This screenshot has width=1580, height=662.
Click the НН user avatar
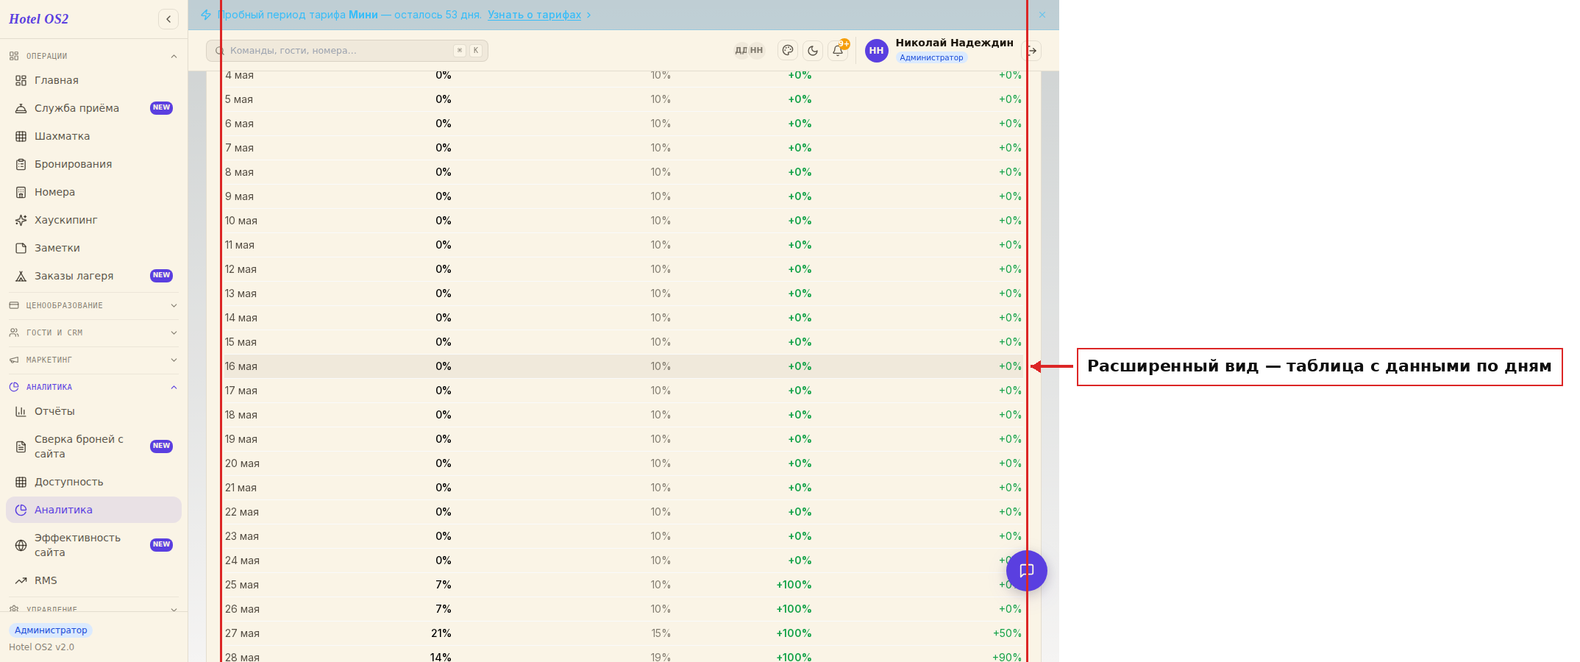tap(876, 51)
